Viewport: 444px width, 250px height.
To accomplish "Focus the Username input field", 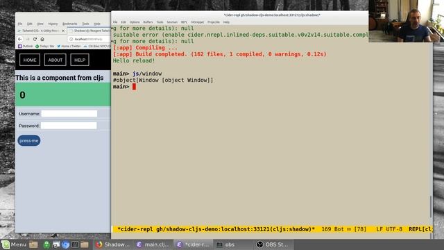I will 69,114.
